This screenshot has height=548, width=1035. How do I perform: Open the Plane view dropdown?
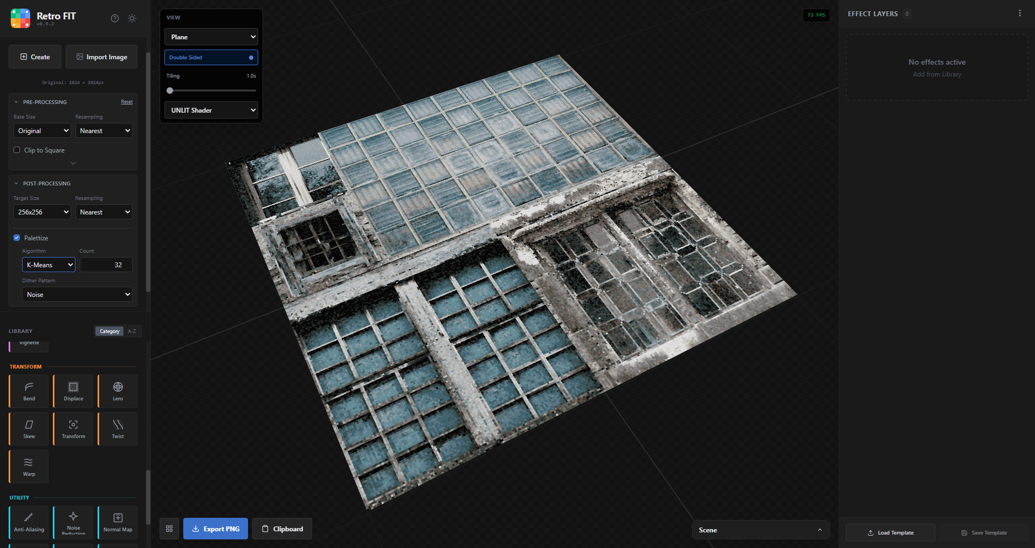(x=211, y=37)
